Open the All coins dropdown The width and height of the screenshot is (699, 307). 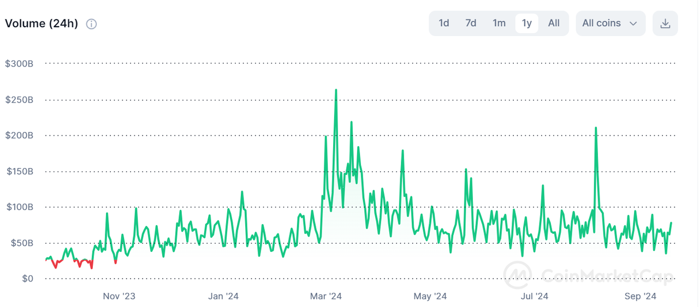[610, 23]
